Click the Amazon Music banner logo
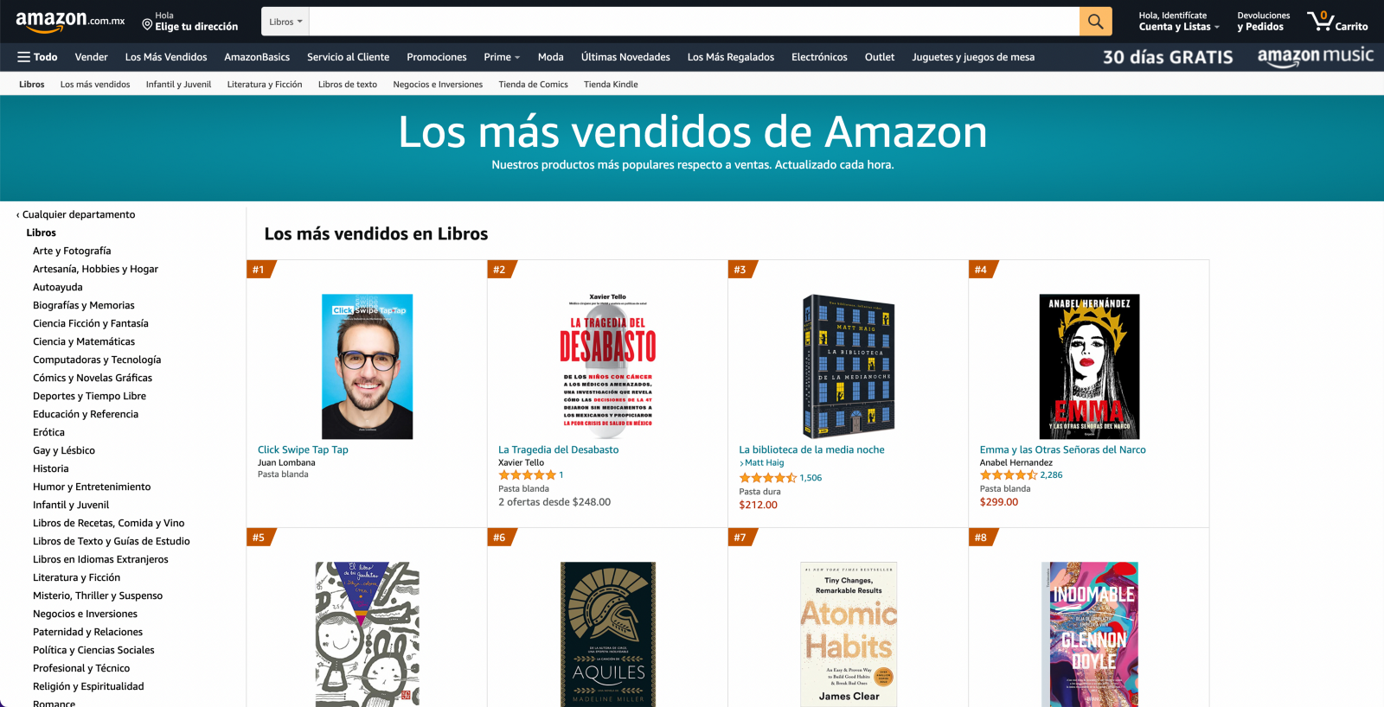 (x=1315, y=57)
